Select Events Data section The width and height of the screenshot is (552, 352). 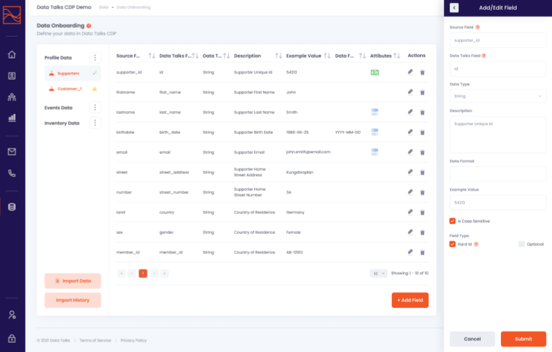58,108
